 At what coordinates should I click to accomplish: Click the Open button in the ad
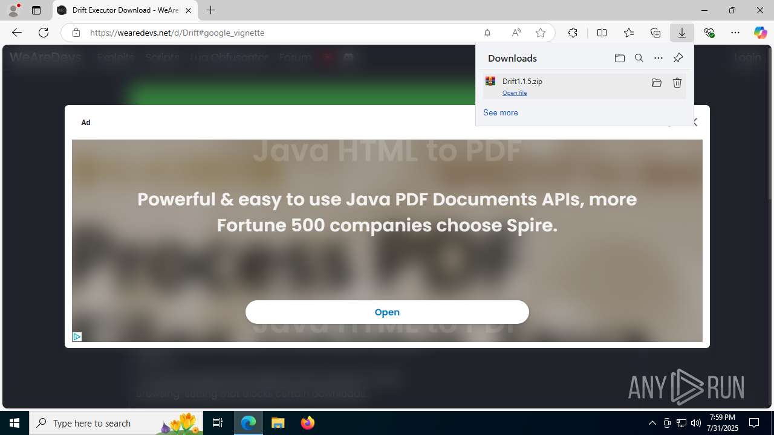(387, 312)
